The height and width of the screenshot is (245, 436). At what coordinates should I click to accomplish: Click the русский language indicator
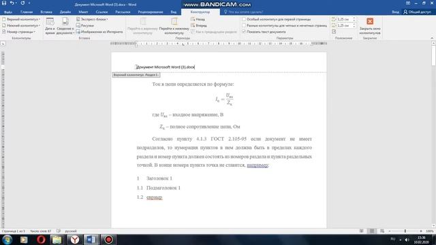click(71, 231)
